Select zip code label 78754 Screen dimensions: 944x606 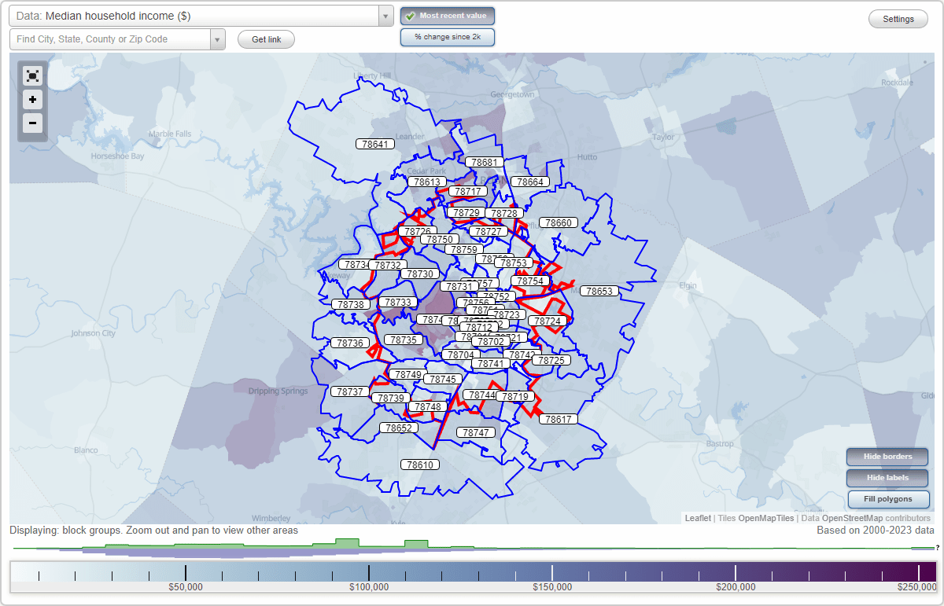[530, 281]
